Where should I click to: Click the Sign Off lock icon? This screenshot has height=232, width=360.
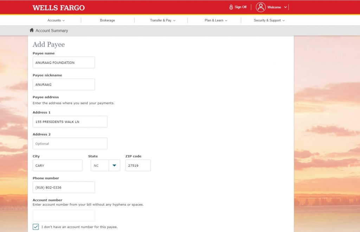(x=231, y=7)
